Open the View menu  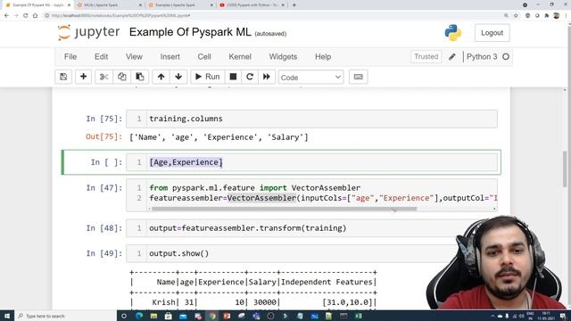click(x=134, y=57)
